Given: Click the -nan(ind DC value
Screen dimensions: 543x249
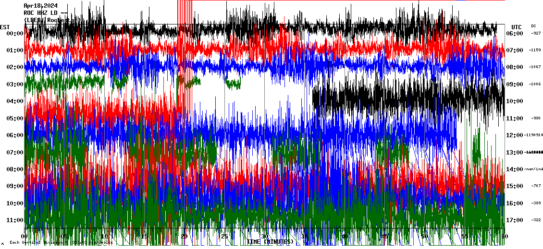Looking at the screenshot, I should (x=533, y=169).
